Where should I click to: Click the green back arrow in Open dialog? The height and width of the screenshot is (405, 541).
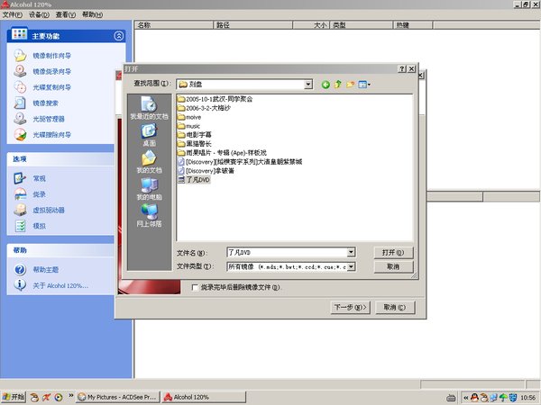coord(326,85)
